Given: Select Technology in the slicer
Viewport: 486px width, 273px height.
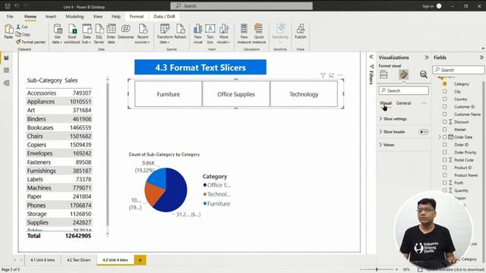Looking at the screenshot, I should (304, 94).
